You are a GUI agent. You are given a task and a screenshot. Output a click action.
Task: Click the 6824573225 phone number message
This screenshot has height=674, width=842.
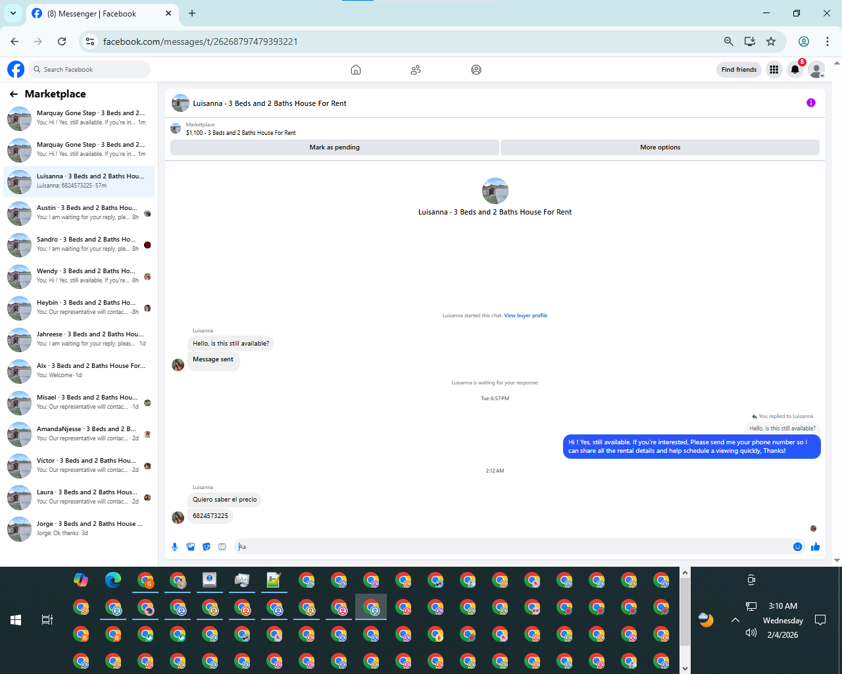tap(210, 516)
